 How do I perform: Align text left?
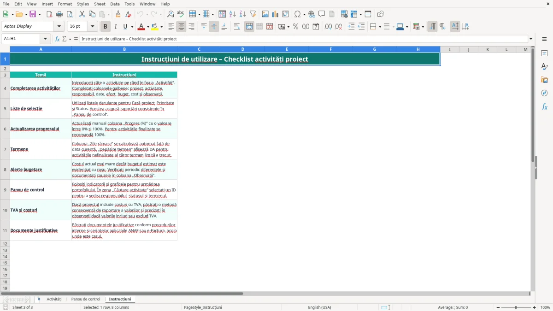[171, 27]
